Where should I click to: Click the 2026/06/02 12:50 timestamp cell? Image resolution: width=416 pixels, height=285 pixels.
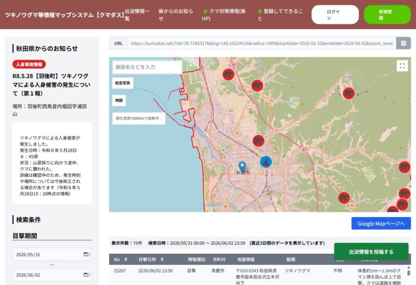coord(155,270)
